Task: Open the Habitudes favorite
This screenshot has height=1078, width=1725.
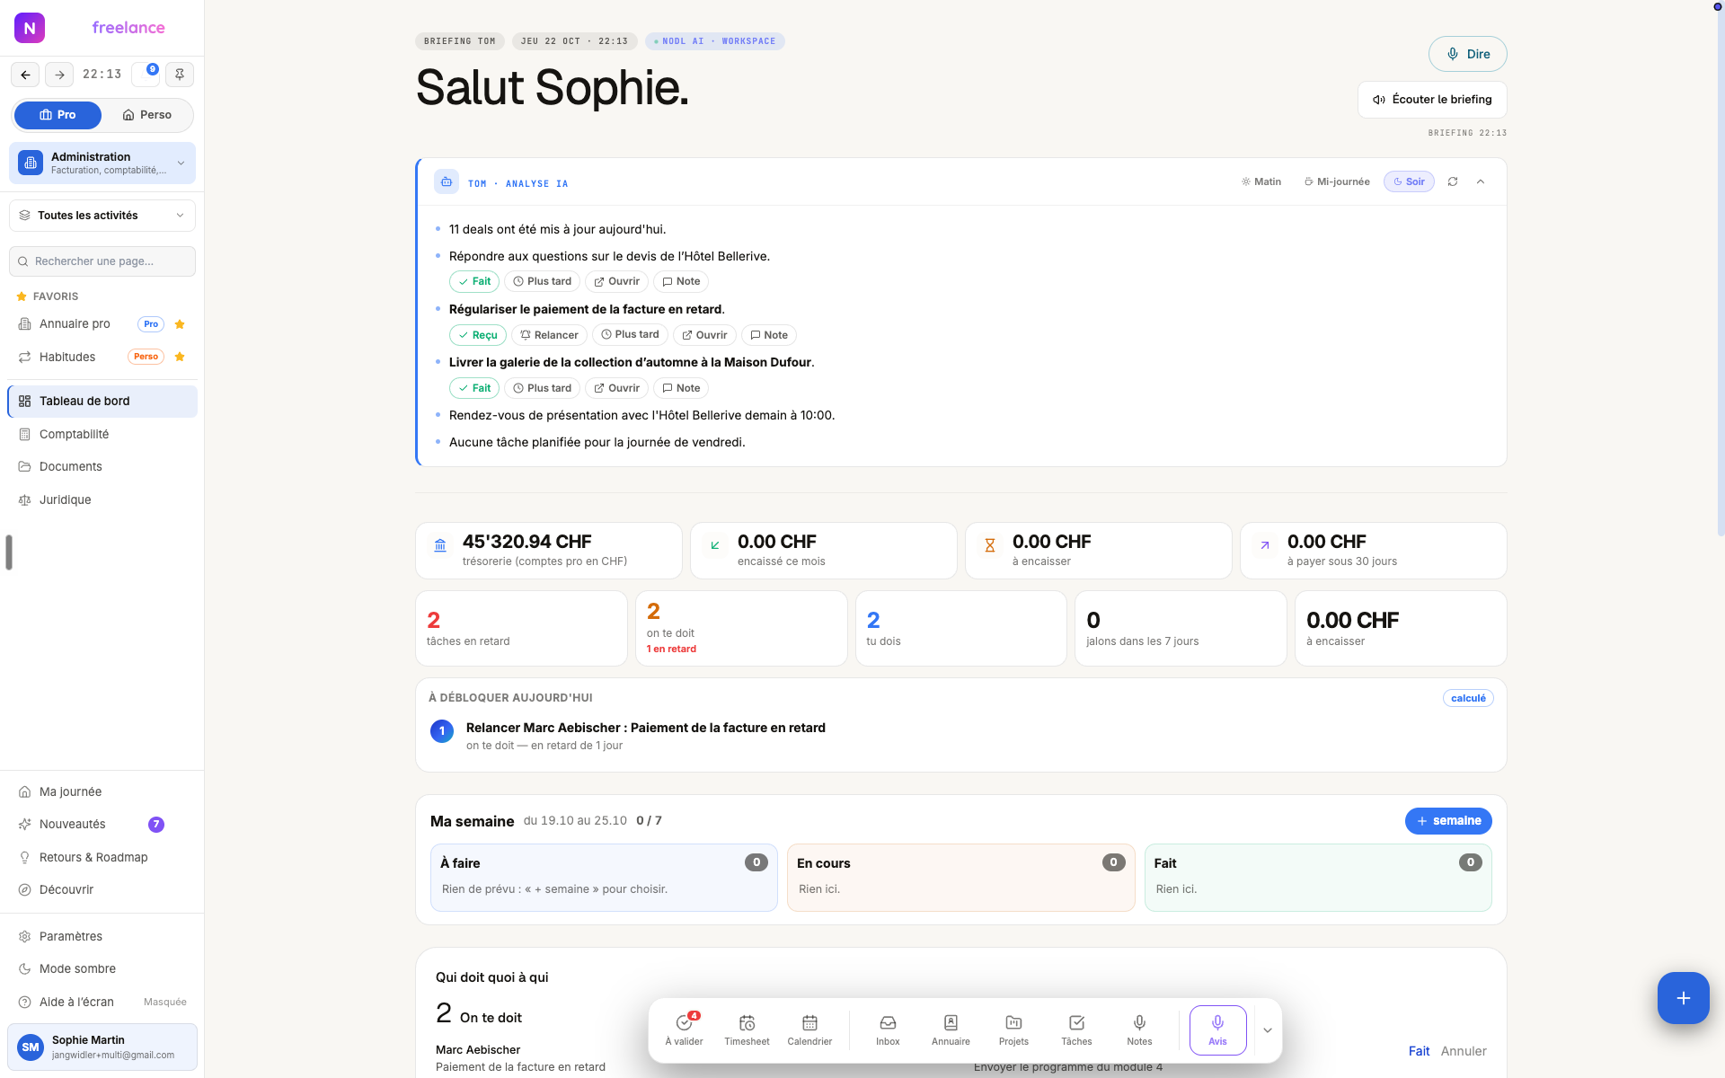Action: click(x=67, y=357)
